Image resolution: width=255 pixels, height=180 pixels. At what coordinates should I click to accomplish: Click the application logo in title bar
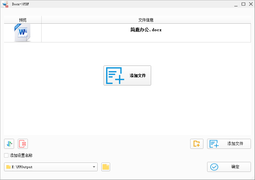coord(5,4)
